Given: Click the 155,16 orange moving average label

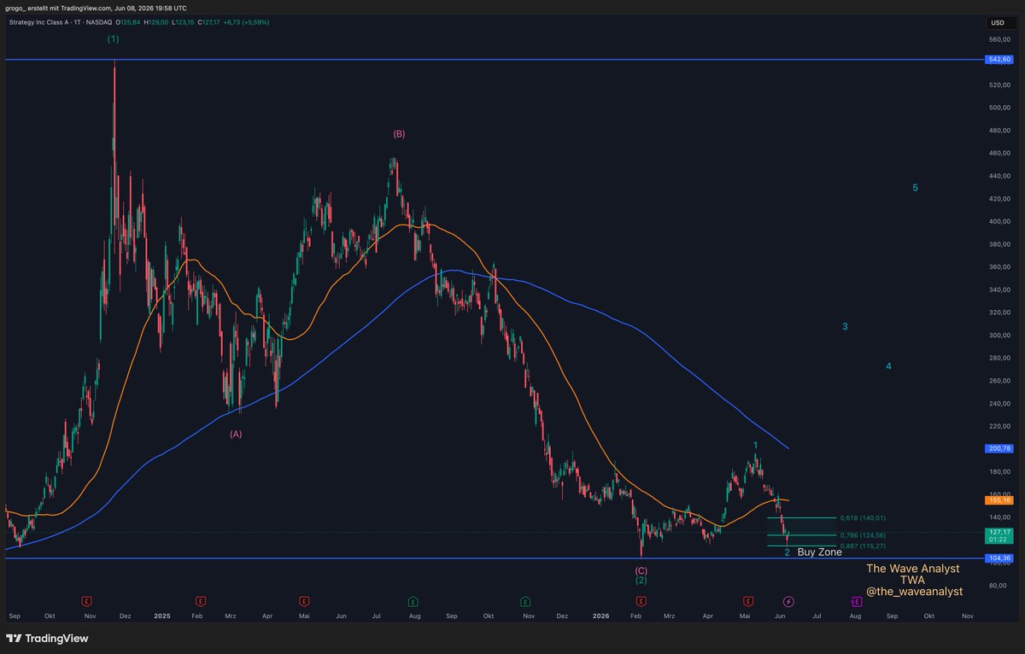Looking at the screenshot, I should (x=999, y=500).
